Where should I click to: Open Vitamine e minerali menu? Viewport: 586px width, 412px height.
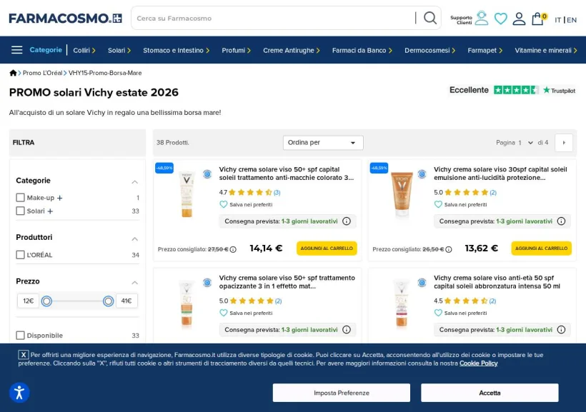(546, 51)
